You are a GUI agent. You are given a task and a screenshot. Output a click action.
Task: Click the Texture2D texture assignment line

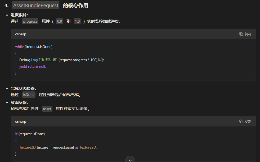point(58,147)
